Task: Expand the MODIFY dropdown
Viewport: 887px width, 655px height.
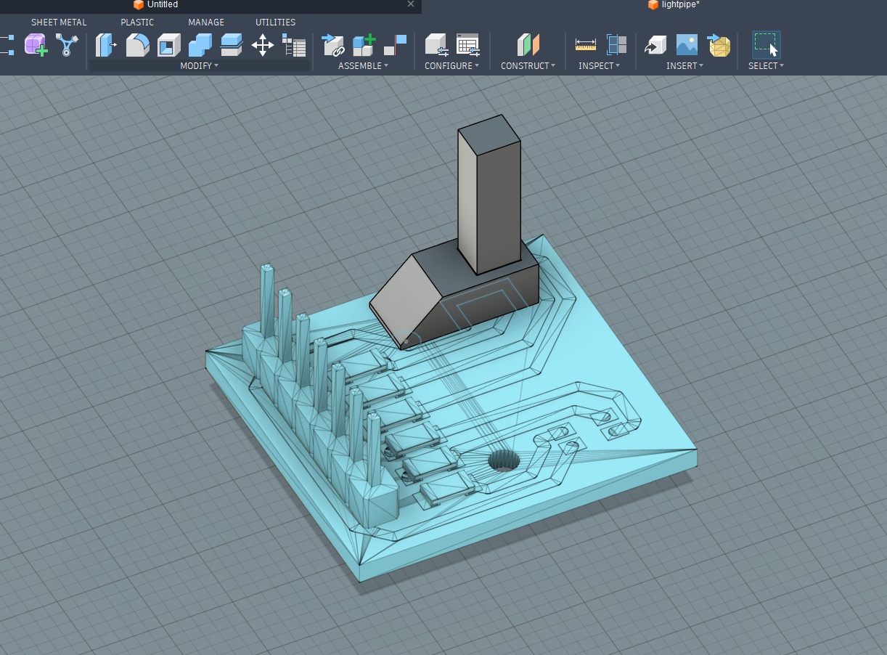Action: pos(198,65)
